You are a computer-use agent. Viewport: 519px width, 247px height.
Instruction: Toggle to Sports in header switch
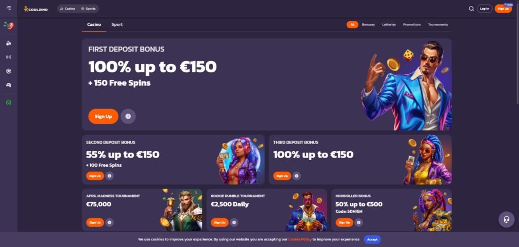[x=88, y=9]
